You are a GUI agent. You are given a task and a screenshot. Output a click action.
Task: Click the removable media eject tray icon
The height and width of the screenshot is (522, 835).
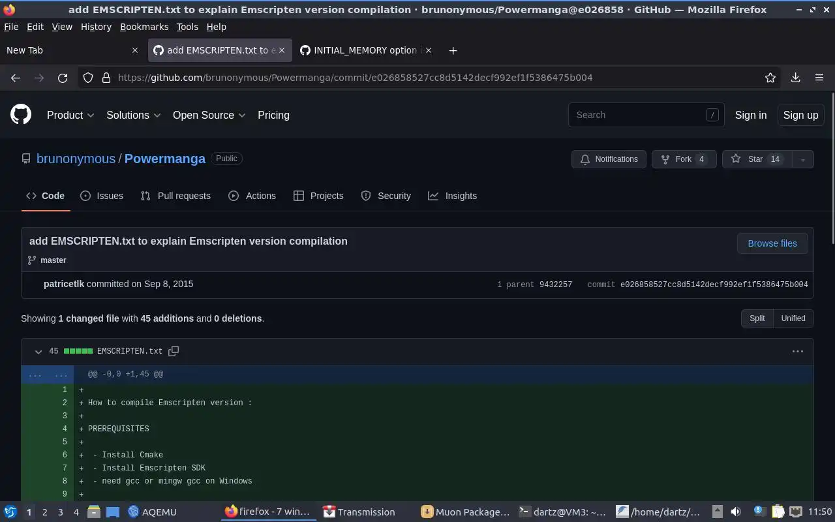tap(717, 512)
